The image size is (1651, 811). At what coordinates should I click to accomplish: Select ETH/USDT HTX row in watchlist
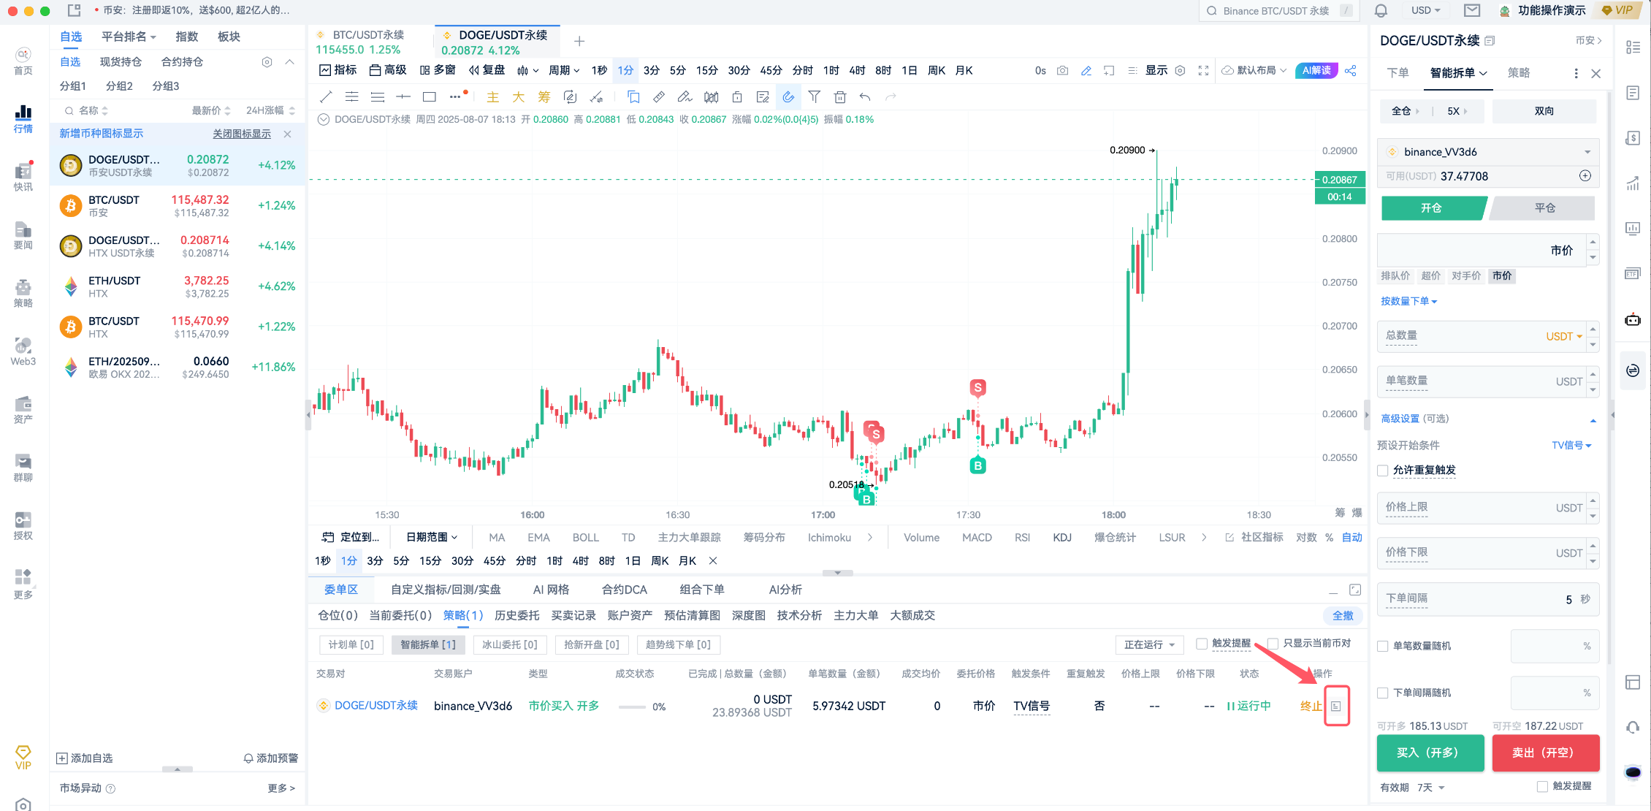[177, 286]
